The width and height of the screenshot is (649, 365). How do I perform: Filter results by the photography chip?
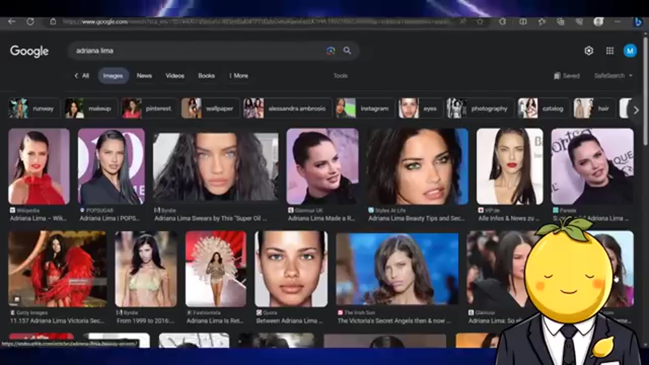(480, 108)
